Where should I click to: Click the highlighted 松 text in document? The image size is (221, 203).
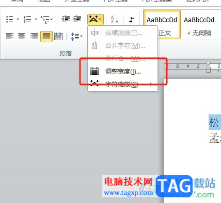(214, 122)
